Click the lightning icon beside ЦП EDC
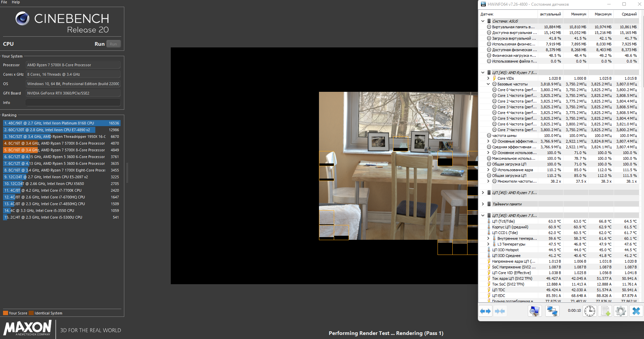644x339 pixels. click(489, 296)
